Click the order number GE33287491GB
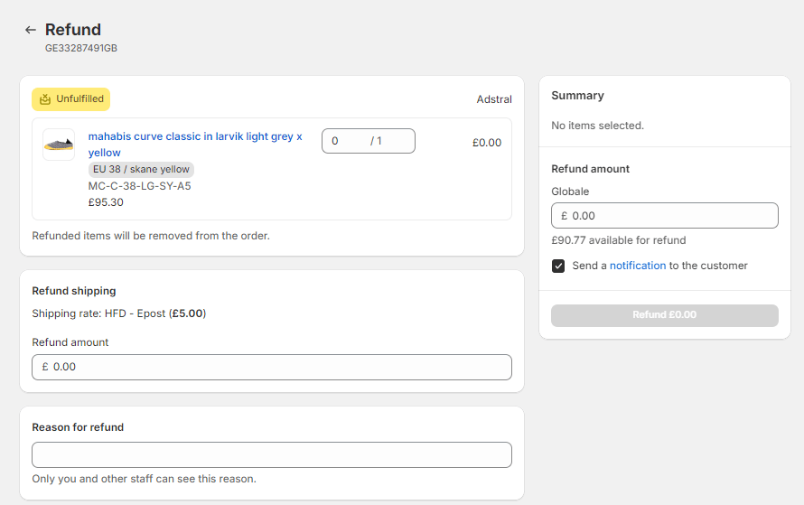Viewport: 804px width, 505px height. tap(81, 48)
